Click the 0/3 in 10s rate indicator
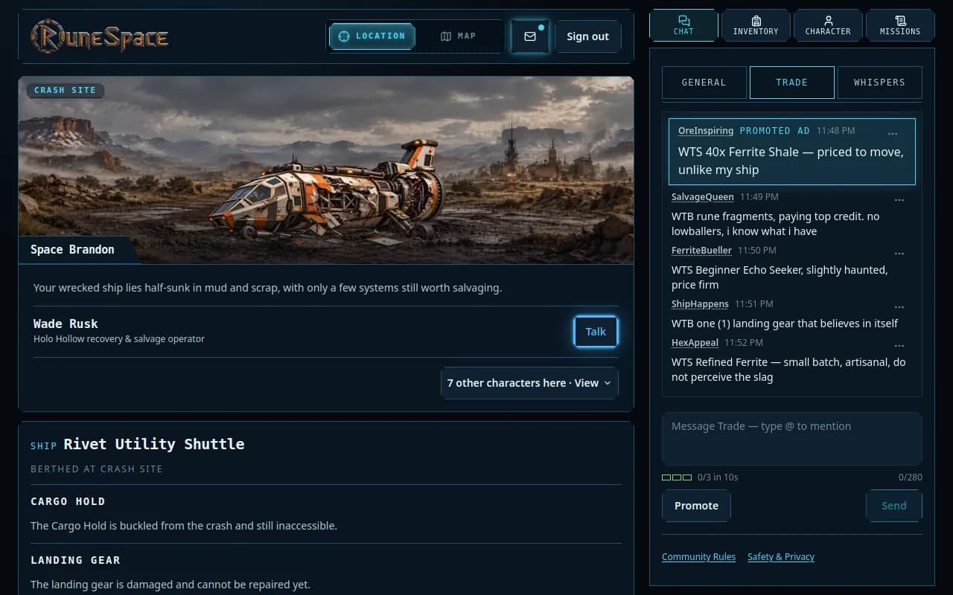The height and width of the screenshot is (595, 953). (x=700, y=477)
